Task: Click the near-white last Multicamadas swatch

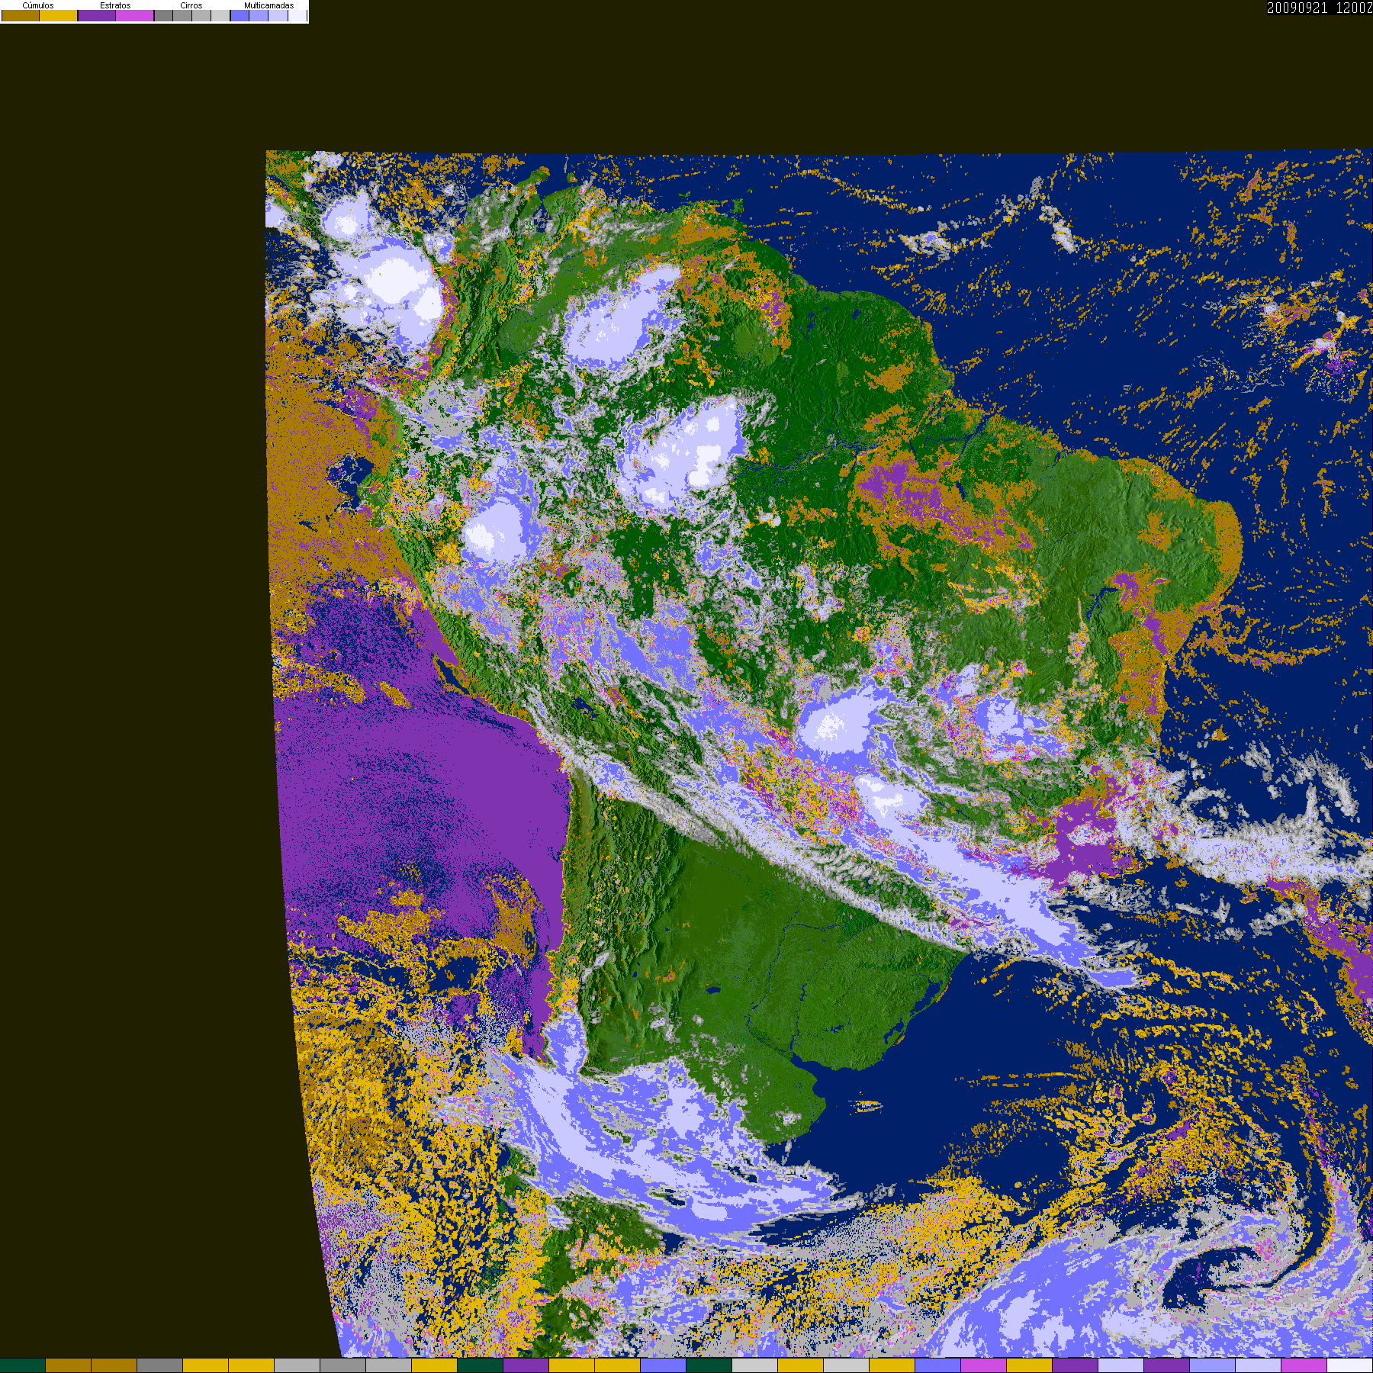Action: pos(297,15)
